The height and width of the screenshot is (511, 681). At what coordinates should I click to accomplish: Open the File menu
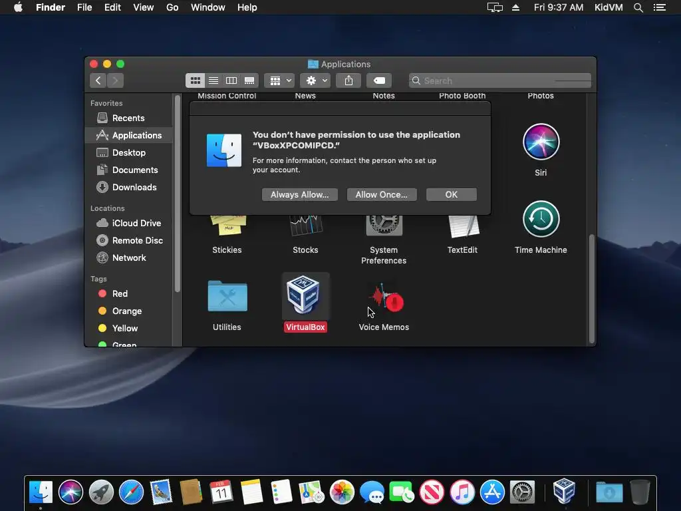pos(84,7)
